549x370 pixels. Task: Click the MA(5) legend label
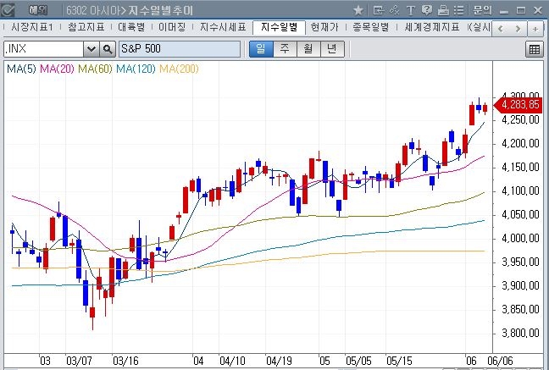pyautogui.click(x=21, y=69)
